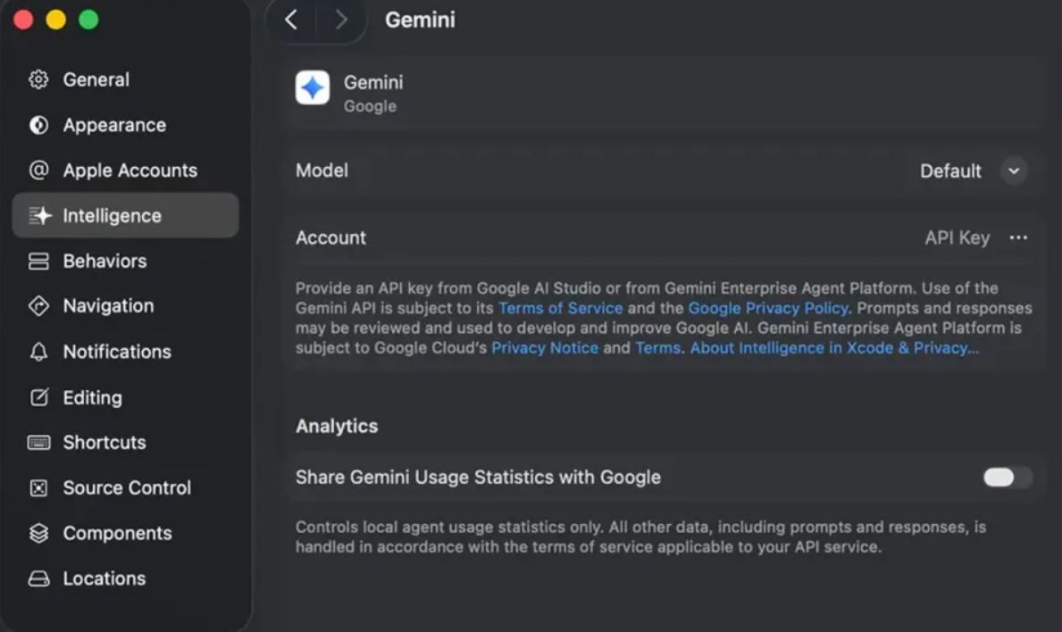Open the Model dropdown chevron
Image resolution: width=1062 pixels, height=632 pixels.
click(1013, 171)
